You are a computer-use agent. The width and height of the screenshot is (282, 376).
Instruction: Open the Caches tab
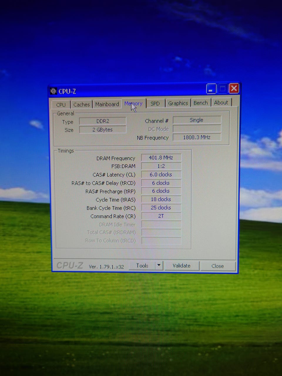click(x=81, y=105)
